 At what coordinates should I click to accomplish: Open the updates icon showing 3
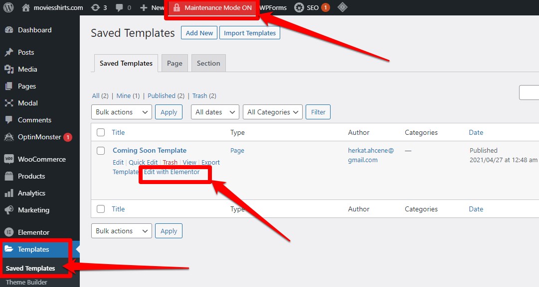(x=95, y=7)
